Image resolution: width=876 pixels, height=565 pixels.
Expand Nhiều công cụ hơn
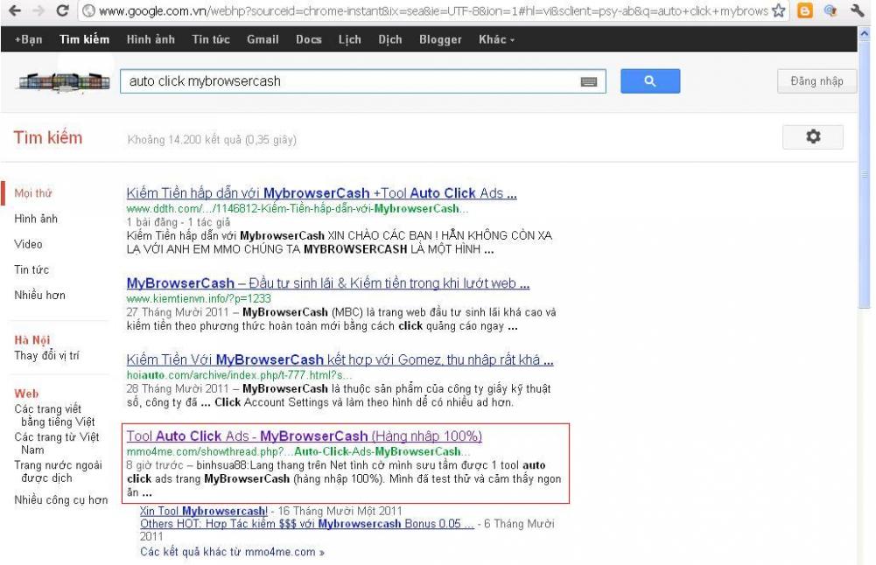click(x=61, y=500)
